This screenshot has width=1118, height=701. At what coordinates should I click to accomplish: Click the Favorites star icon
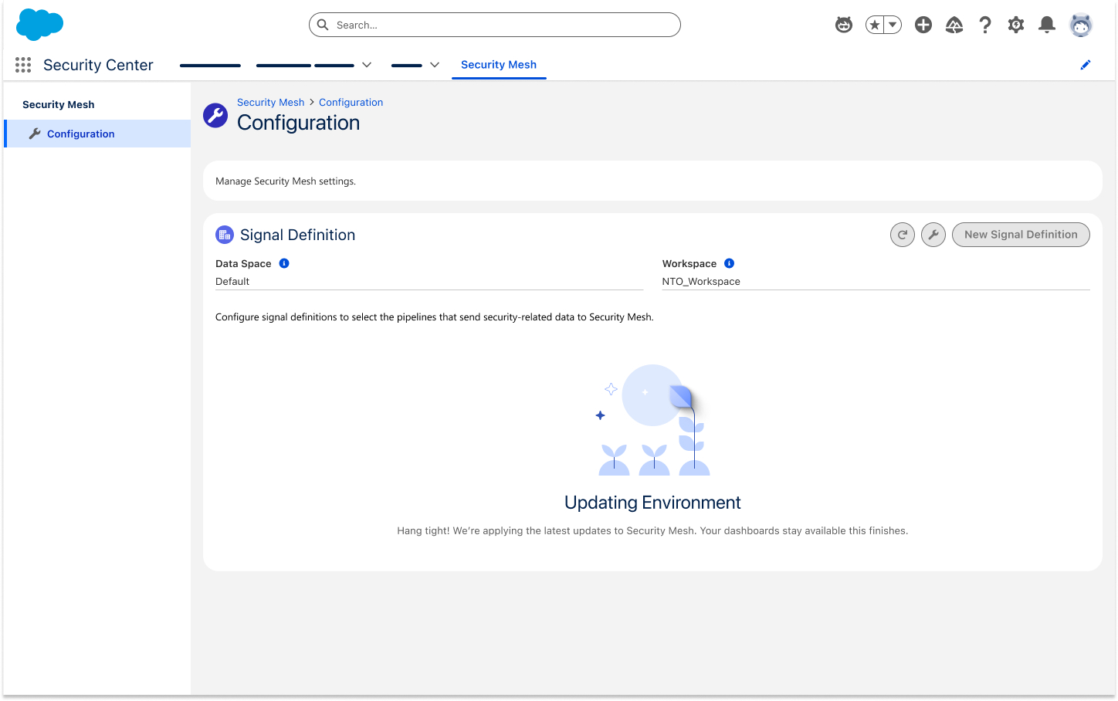coord(875,25)
